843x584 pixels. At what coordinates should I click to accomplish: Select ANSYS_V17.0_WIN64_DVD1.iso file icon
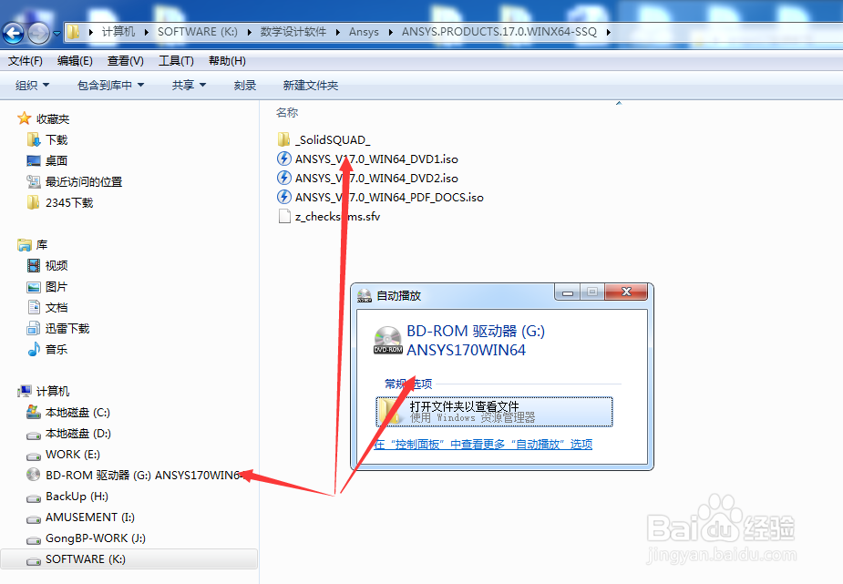[283, 159]
